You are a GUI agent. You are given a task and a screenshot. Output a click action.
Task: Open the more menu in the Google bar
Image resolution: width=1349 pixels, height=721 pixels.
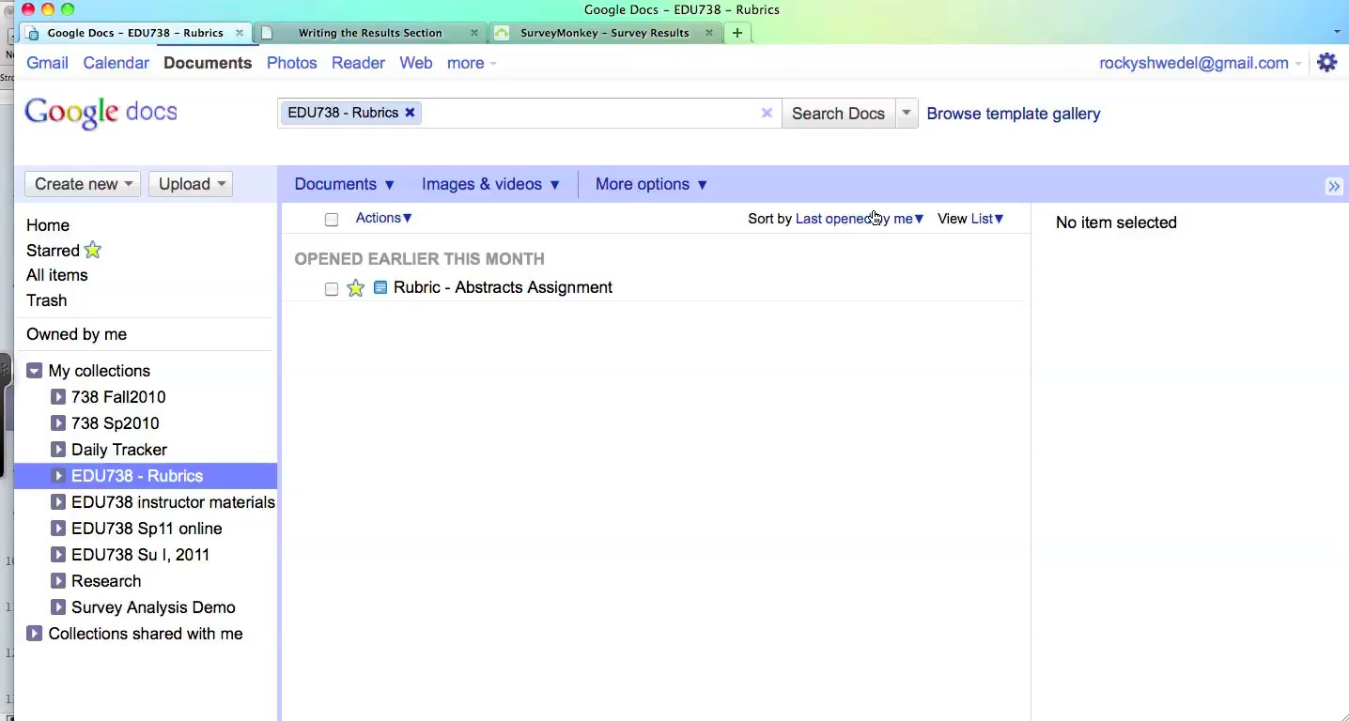472,63
